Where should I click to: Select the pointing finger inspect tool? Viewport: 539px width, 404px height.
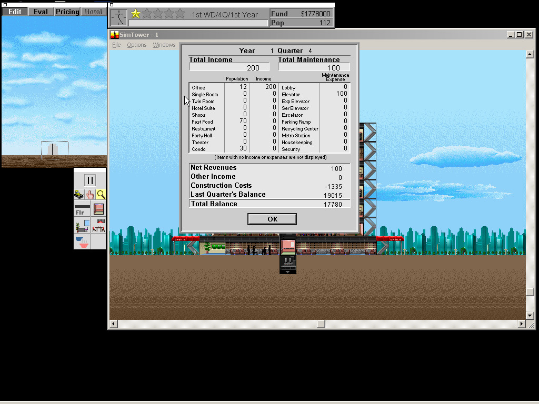click(90, 195)
